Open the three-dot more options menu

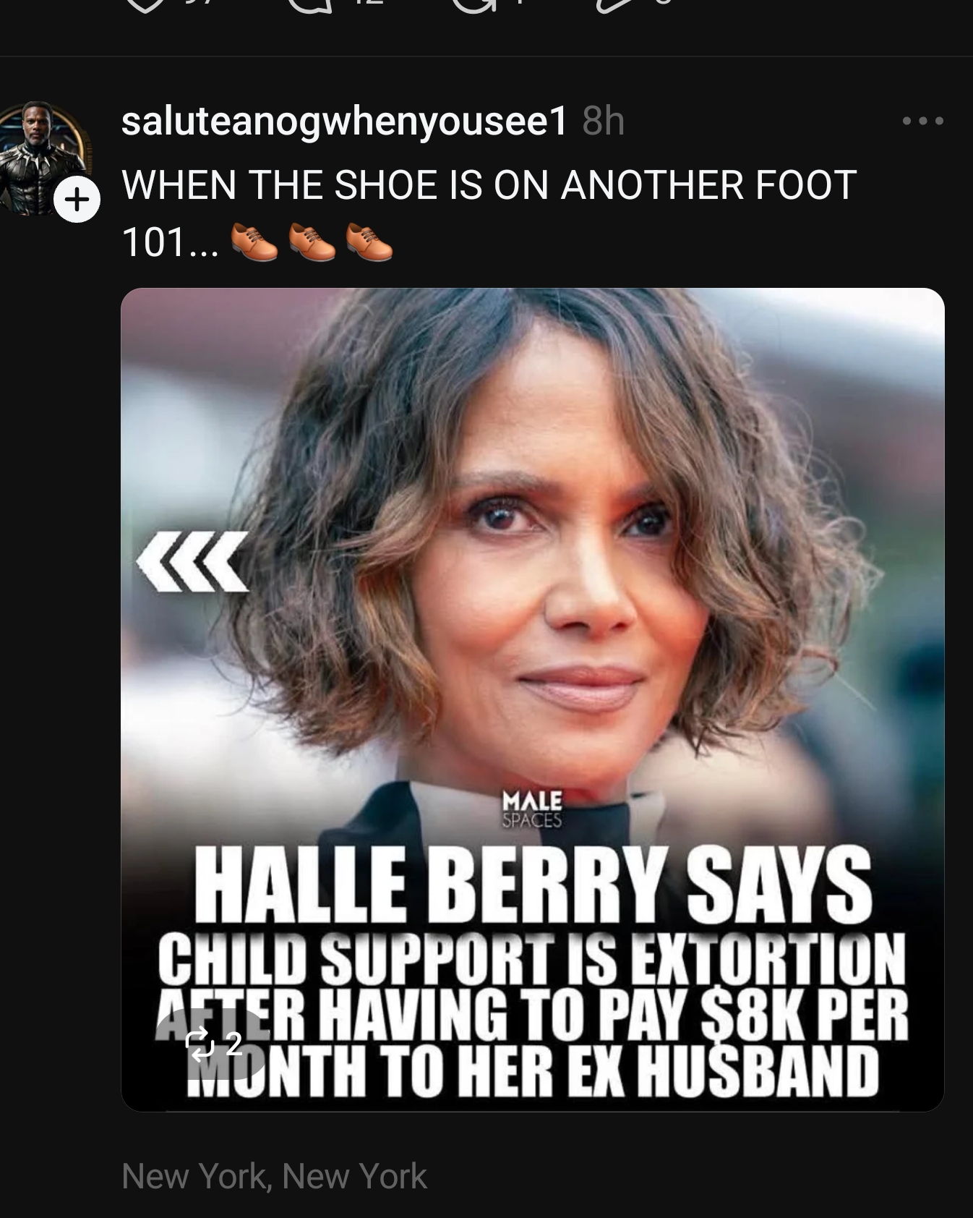[x=923, y=121]
